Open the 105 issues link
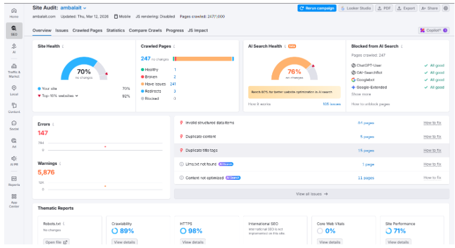455x248 pixels. (x=332, y=104)
